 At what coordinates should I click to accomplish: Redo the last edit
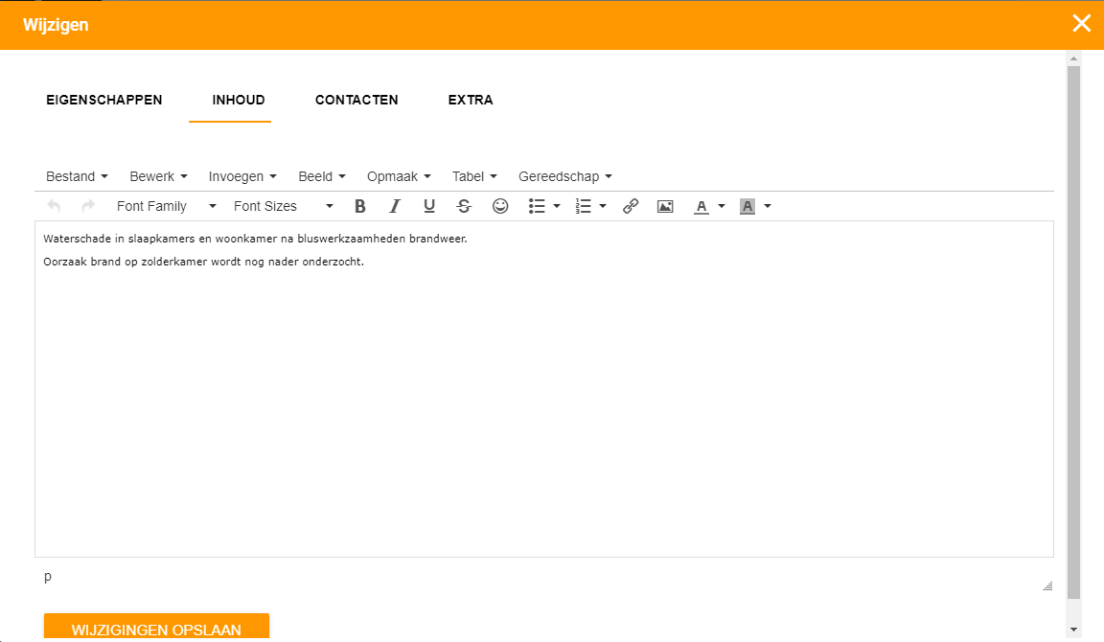88,206
